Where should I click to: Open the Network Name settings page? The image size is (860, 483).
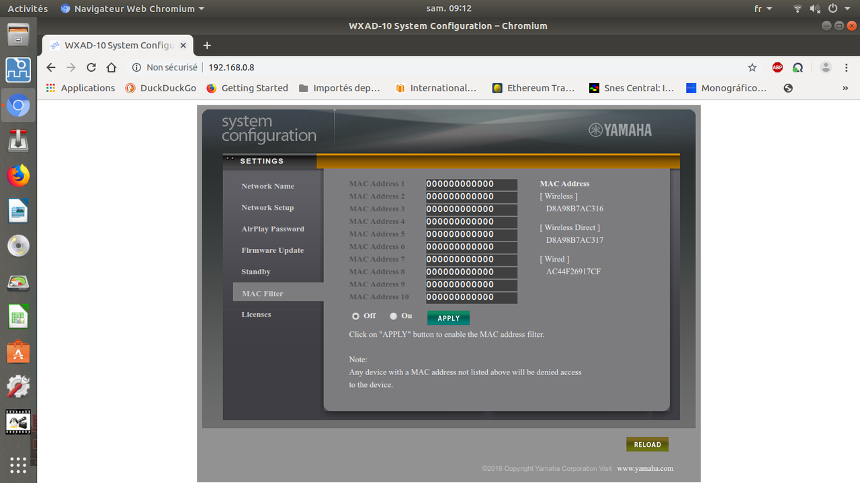268,186
